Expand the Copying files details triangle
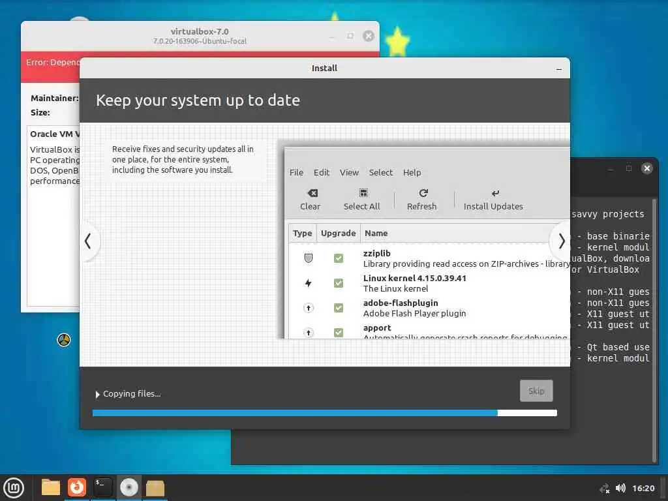 coord(98,395)
